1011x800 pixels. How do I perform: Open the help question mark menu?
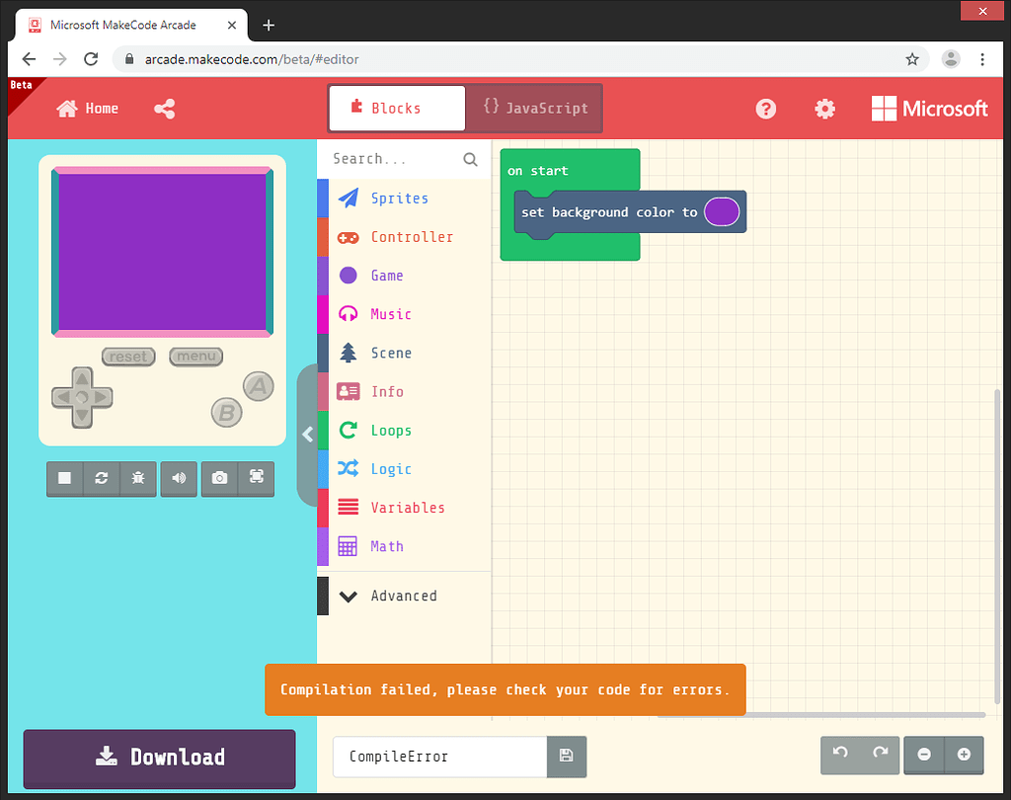point(765,109)
